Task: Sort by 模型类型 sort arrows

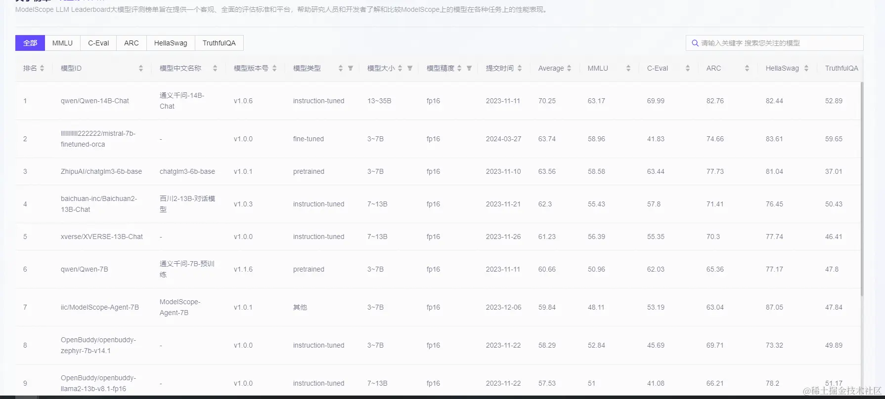Action: 341,68
